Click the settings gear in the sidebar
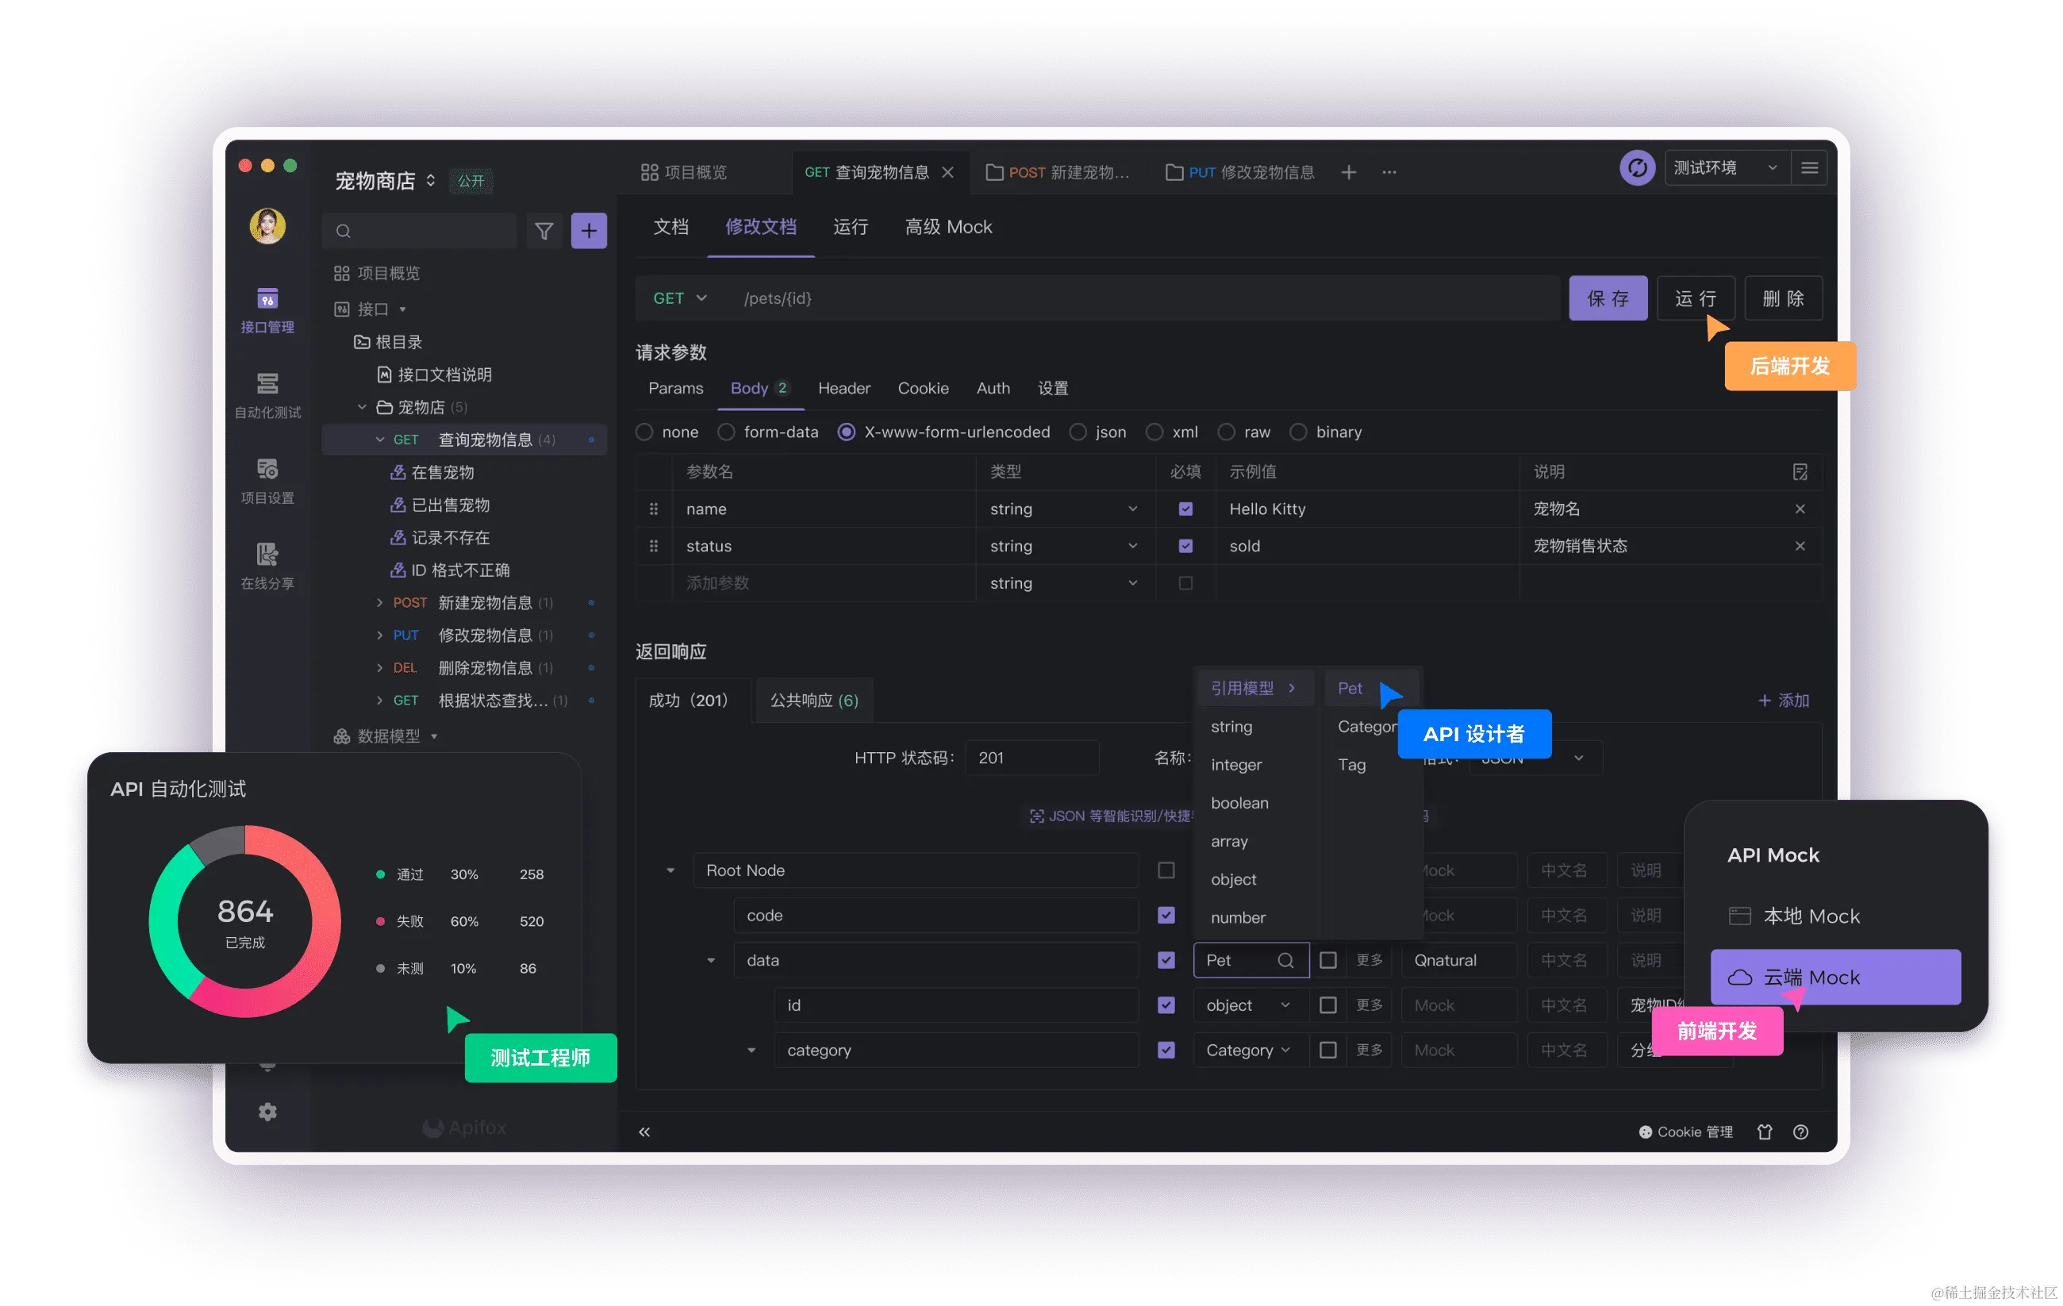Viewport: 2063px width, 1306px height. click(x=267, y=1112)
